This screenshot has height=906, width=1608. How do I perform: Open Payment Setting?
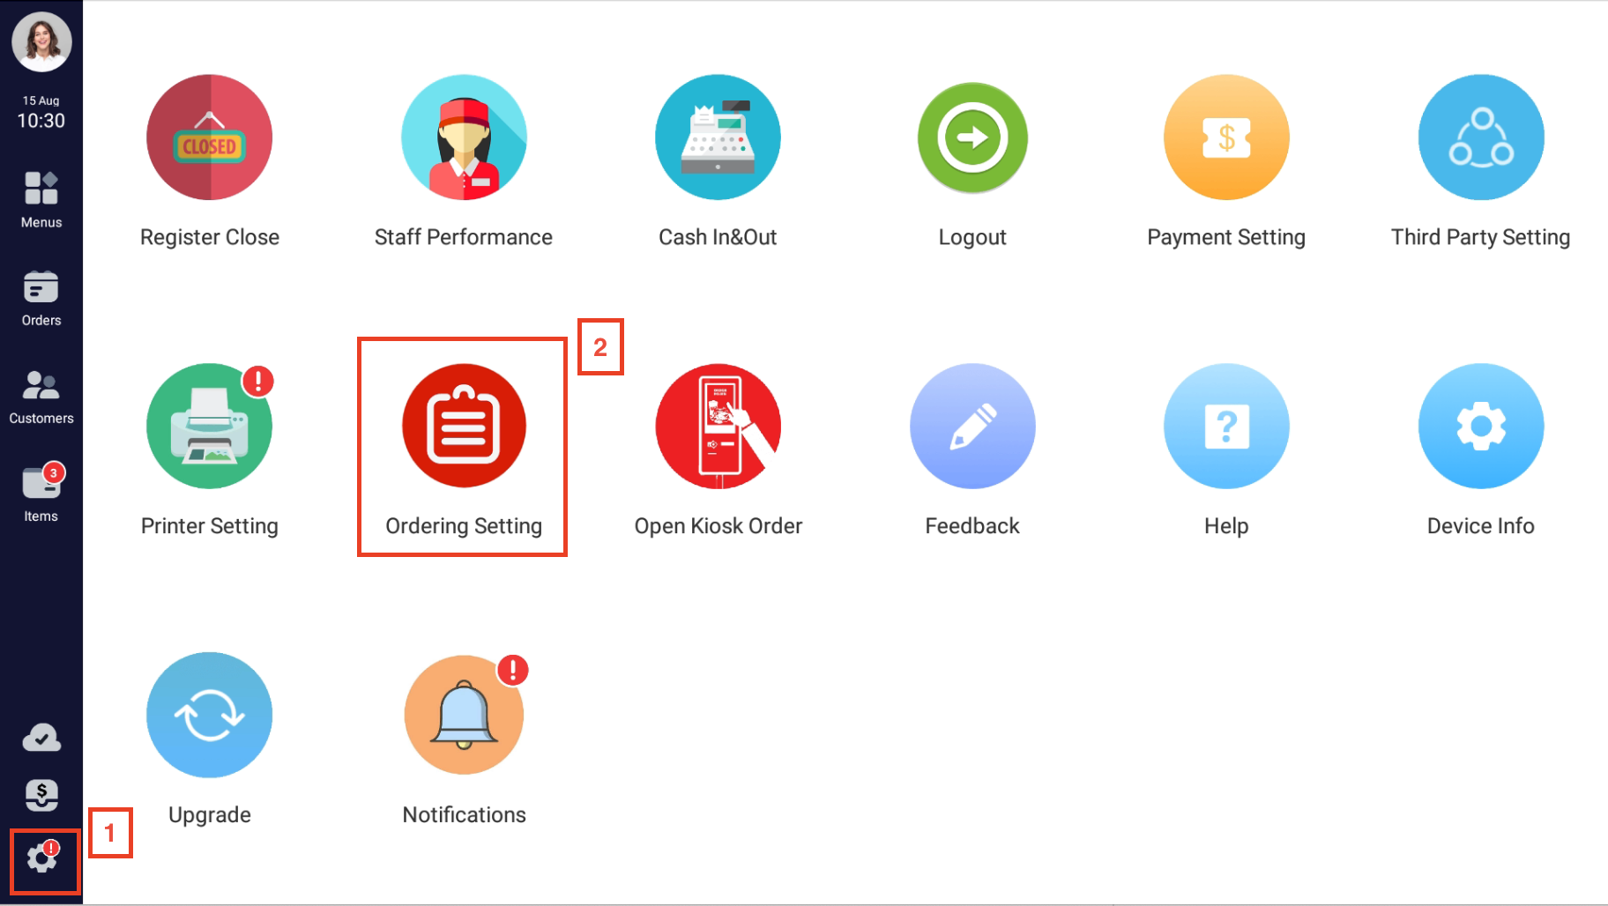[1226, 137]
